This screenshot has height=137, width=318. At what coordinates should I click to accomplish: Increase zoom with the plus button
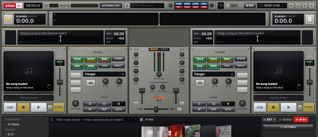tap(240, 6)
